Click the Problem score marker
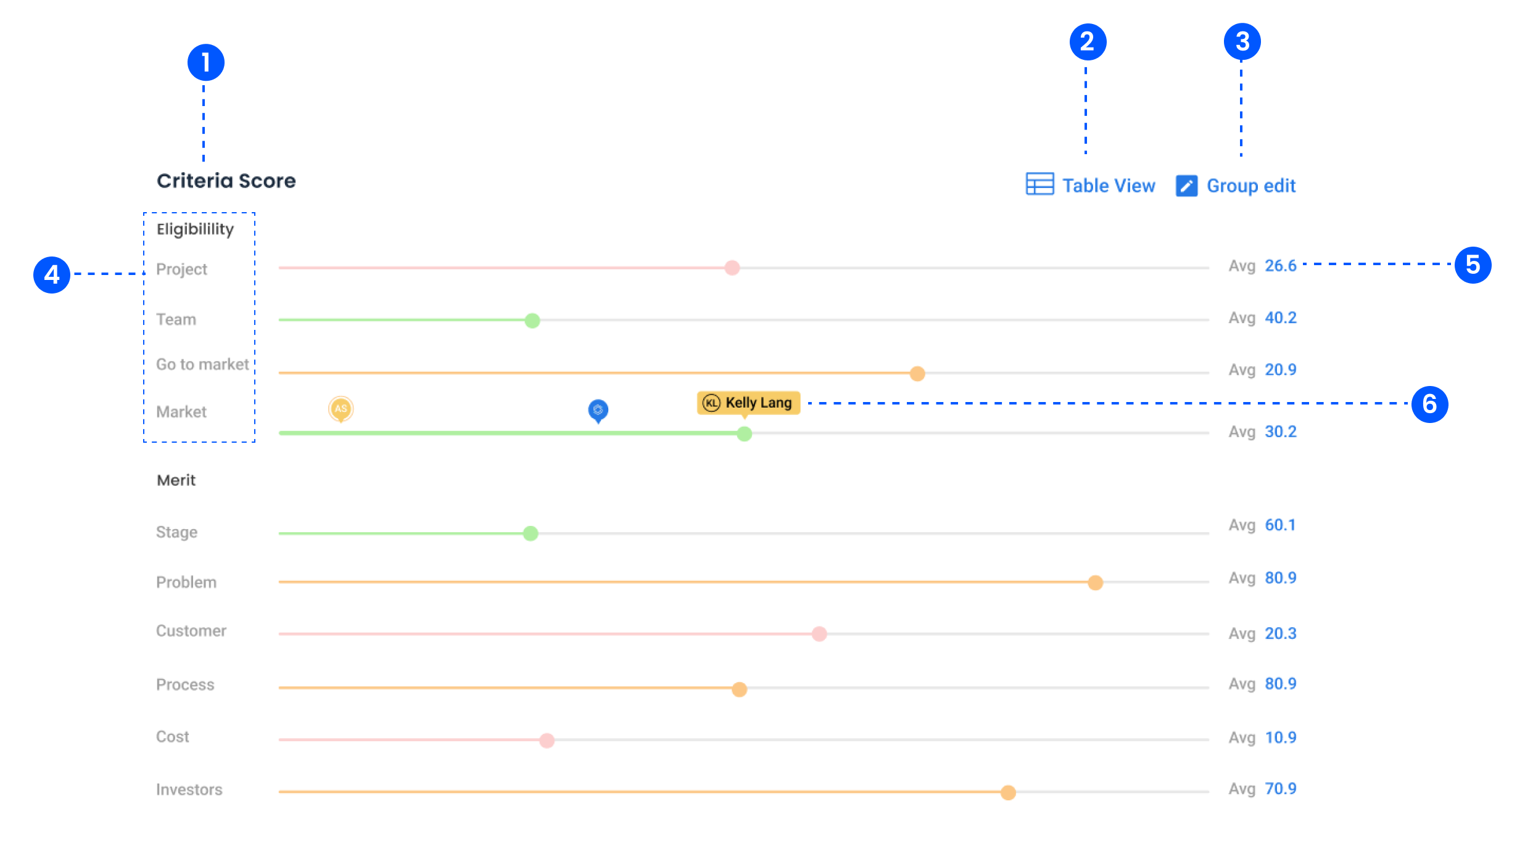This screenshot has height=846, width=1525. tap(1095, 582)
